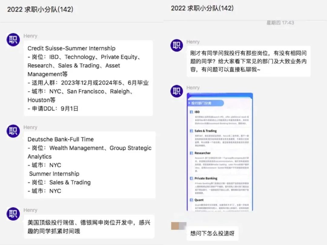
Task: Click Henry's avatar beside the image message
Action: [x=177, y=91]
